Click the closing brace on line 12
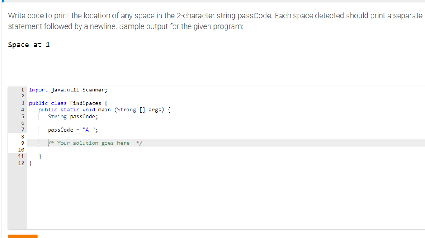This screenshot has width=425, height=238. point(31,163)
